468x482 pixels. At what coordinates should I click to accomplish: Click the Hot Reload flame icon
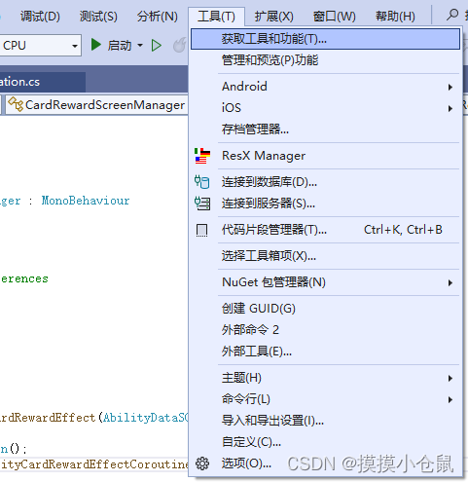[x=180, y=45]
